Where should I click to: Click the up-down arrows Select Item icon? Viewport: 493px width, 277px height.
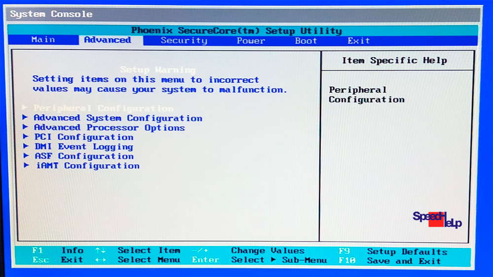(x=100, y=251)
